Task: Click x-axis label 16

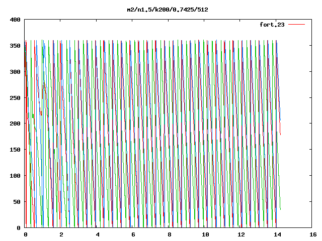Action: (x=313, y=234)
